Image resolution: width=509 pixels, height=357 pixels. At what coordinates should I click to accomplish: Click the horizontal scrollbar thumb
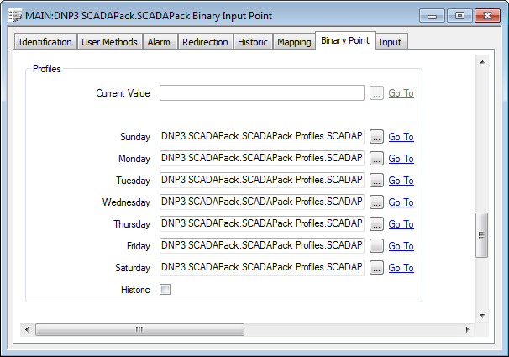[x=139, y=330]
